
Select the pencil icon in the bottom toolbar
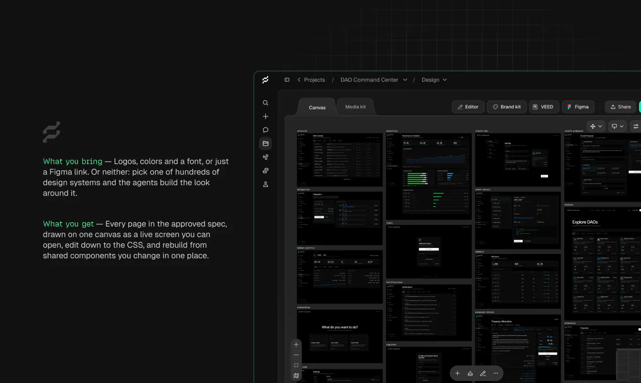pos(483,373)
